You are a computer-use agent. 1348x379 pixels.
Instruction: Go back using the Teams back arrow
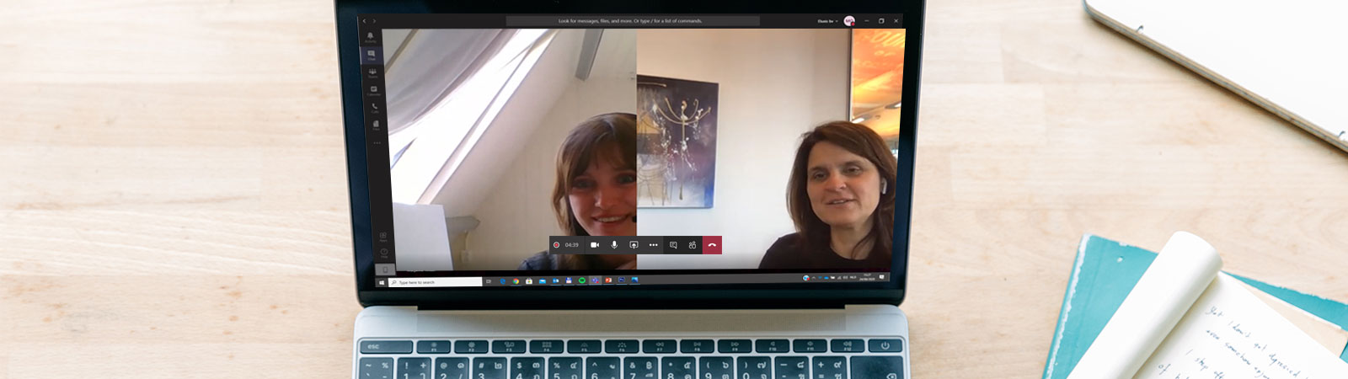click(x=364, y=21)
